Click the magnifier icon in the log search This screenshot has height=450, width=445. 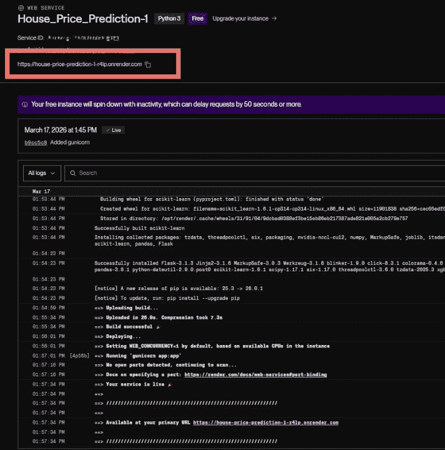(73, 173)
